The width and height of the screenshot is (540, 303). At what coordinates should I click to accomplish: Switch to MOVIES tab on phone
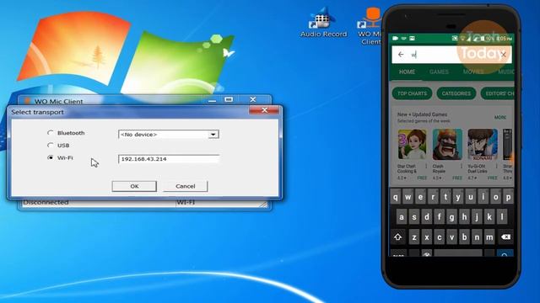pyautogui.click(x=473, y=72)
